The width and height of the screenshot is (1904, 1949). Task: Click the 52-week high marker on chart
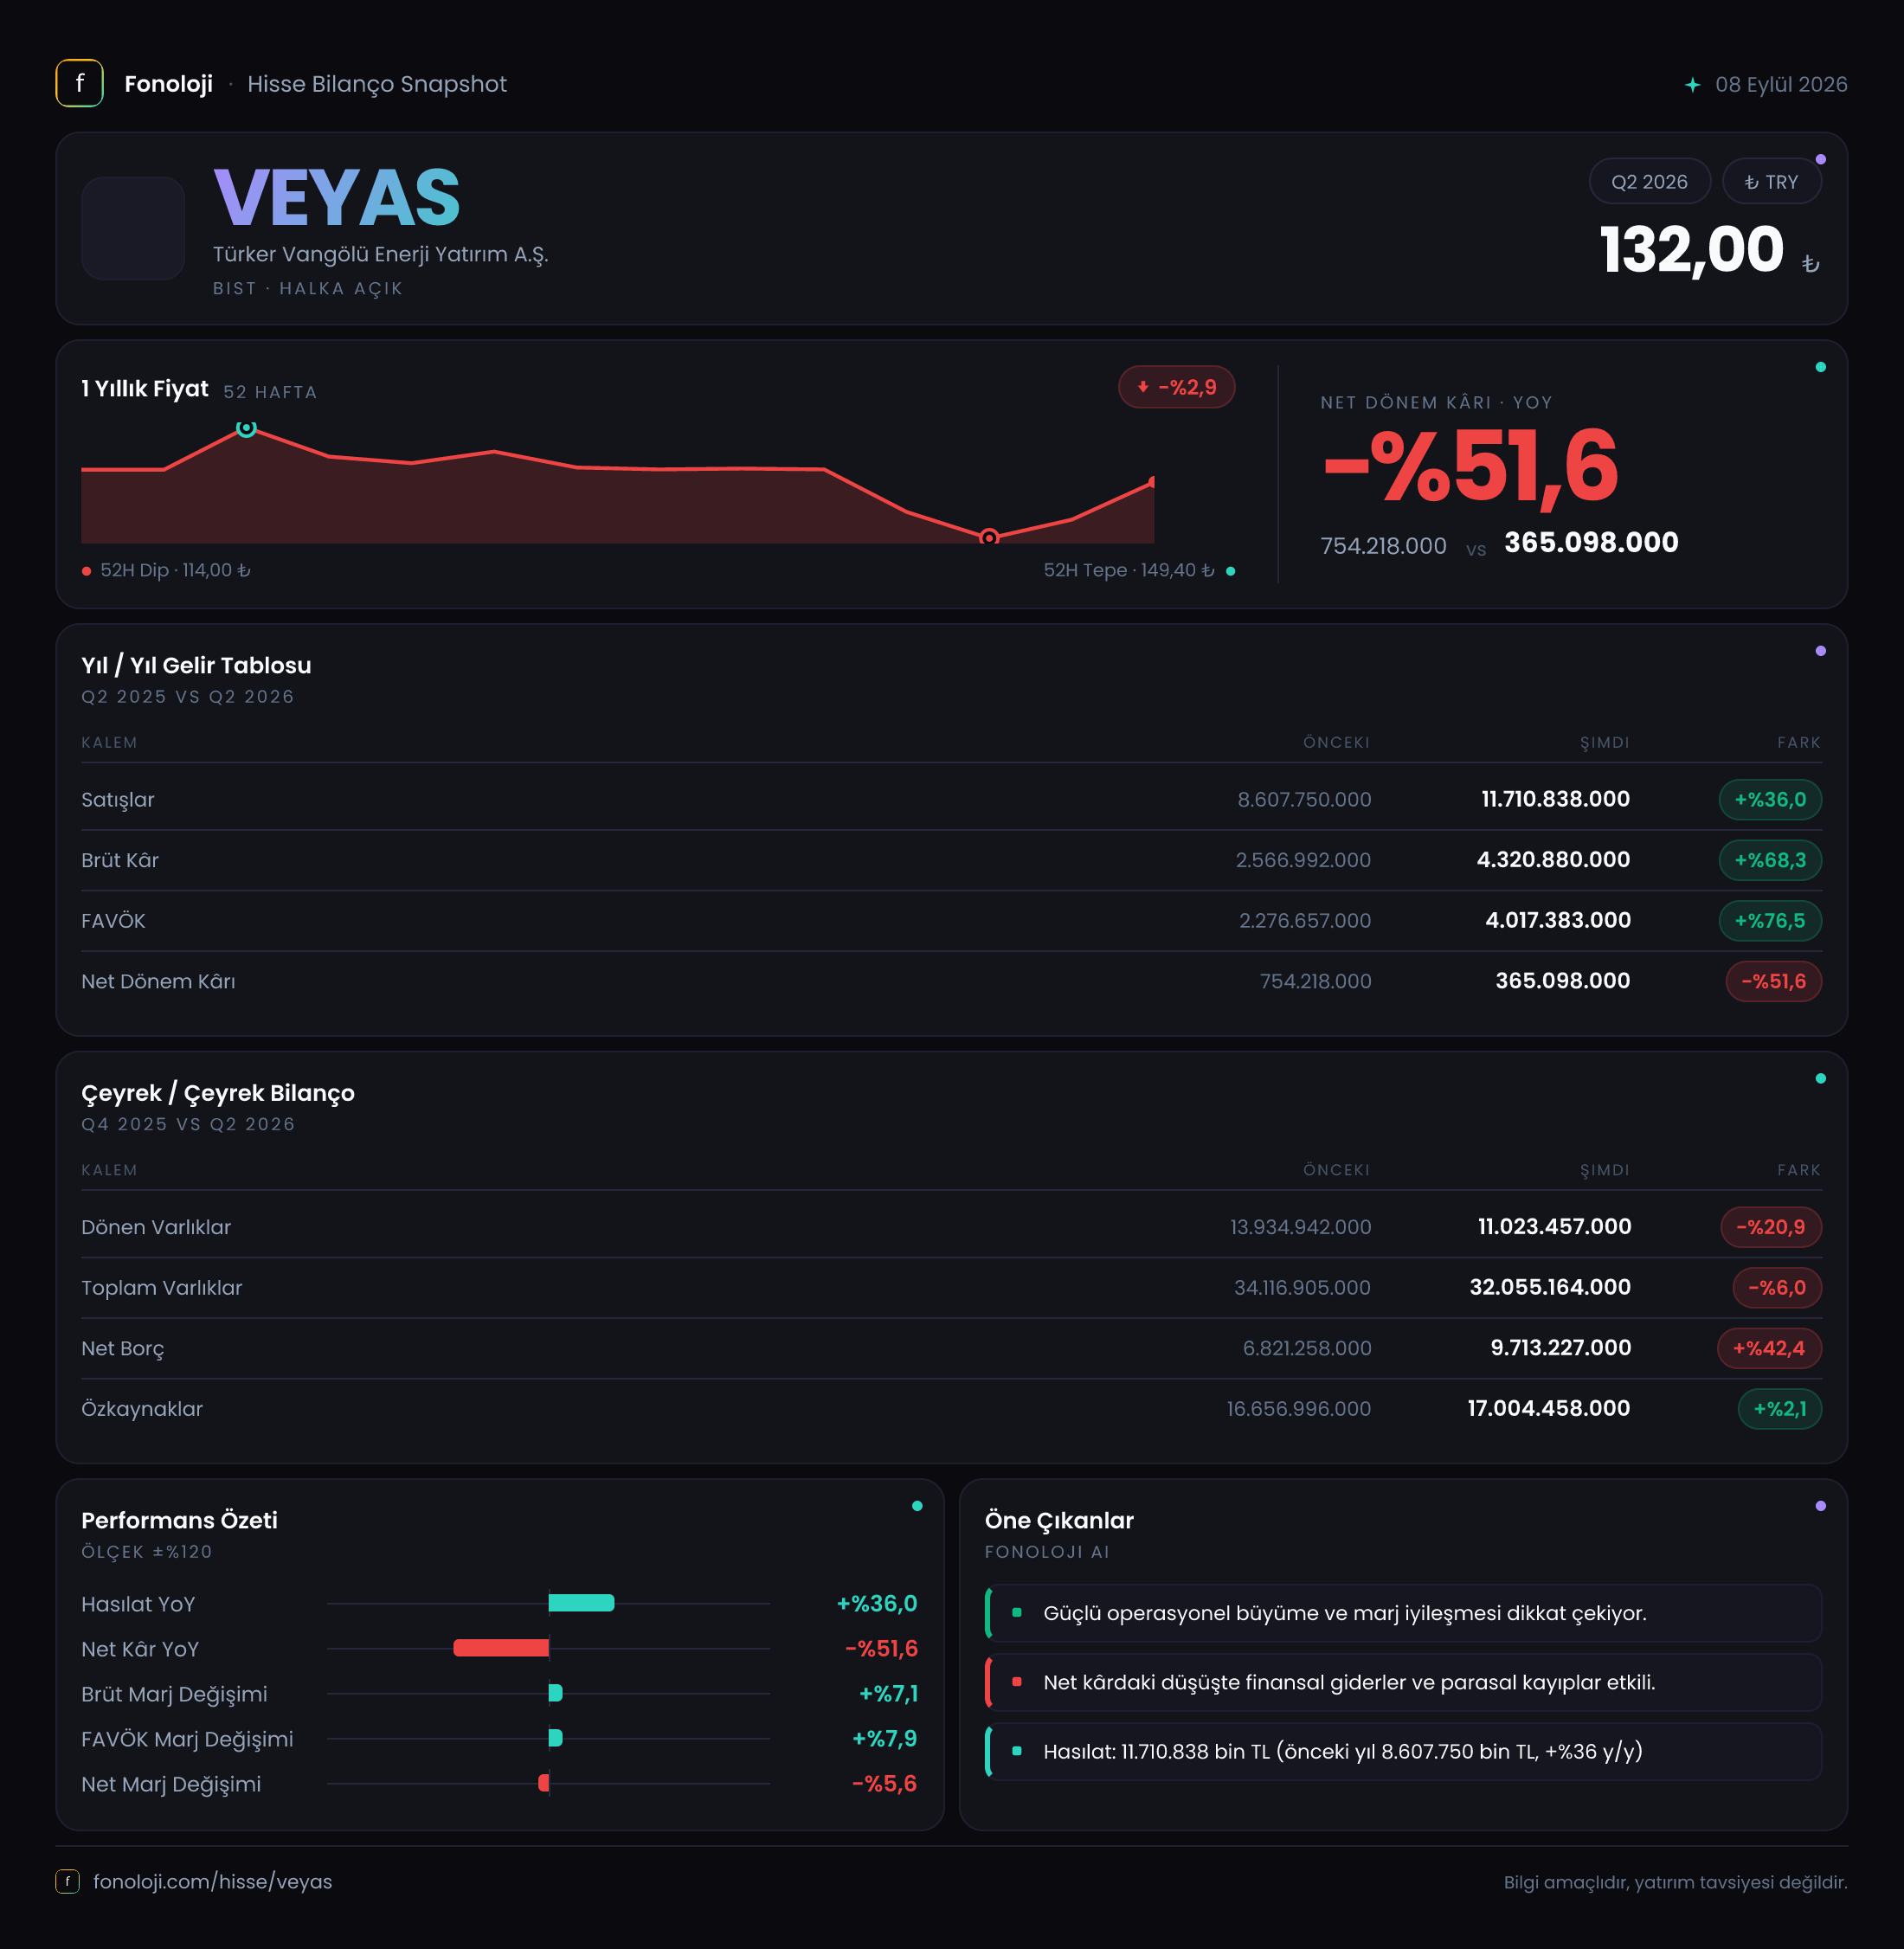(x=246, y=428)
